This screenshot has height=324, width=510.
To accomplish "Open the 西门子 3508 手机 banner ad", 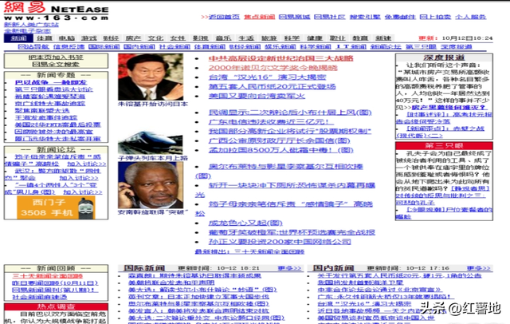I will (x=56, y=207).
